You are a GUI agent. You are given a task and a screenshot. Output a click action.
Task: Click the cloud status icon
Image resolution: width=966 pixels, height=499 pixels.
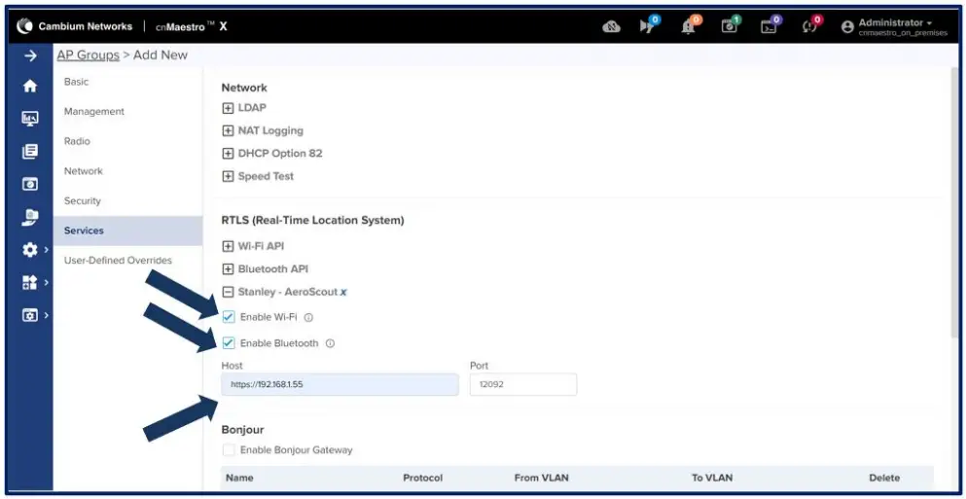coord(611,26)
